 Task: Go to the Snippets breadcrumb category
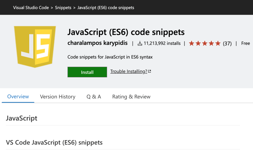pyautogui.click(x=63, y=8)
